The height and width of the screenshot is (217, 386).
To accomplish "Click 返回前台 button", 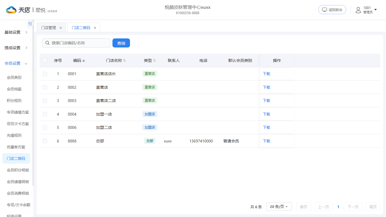I will pos(332,10).
